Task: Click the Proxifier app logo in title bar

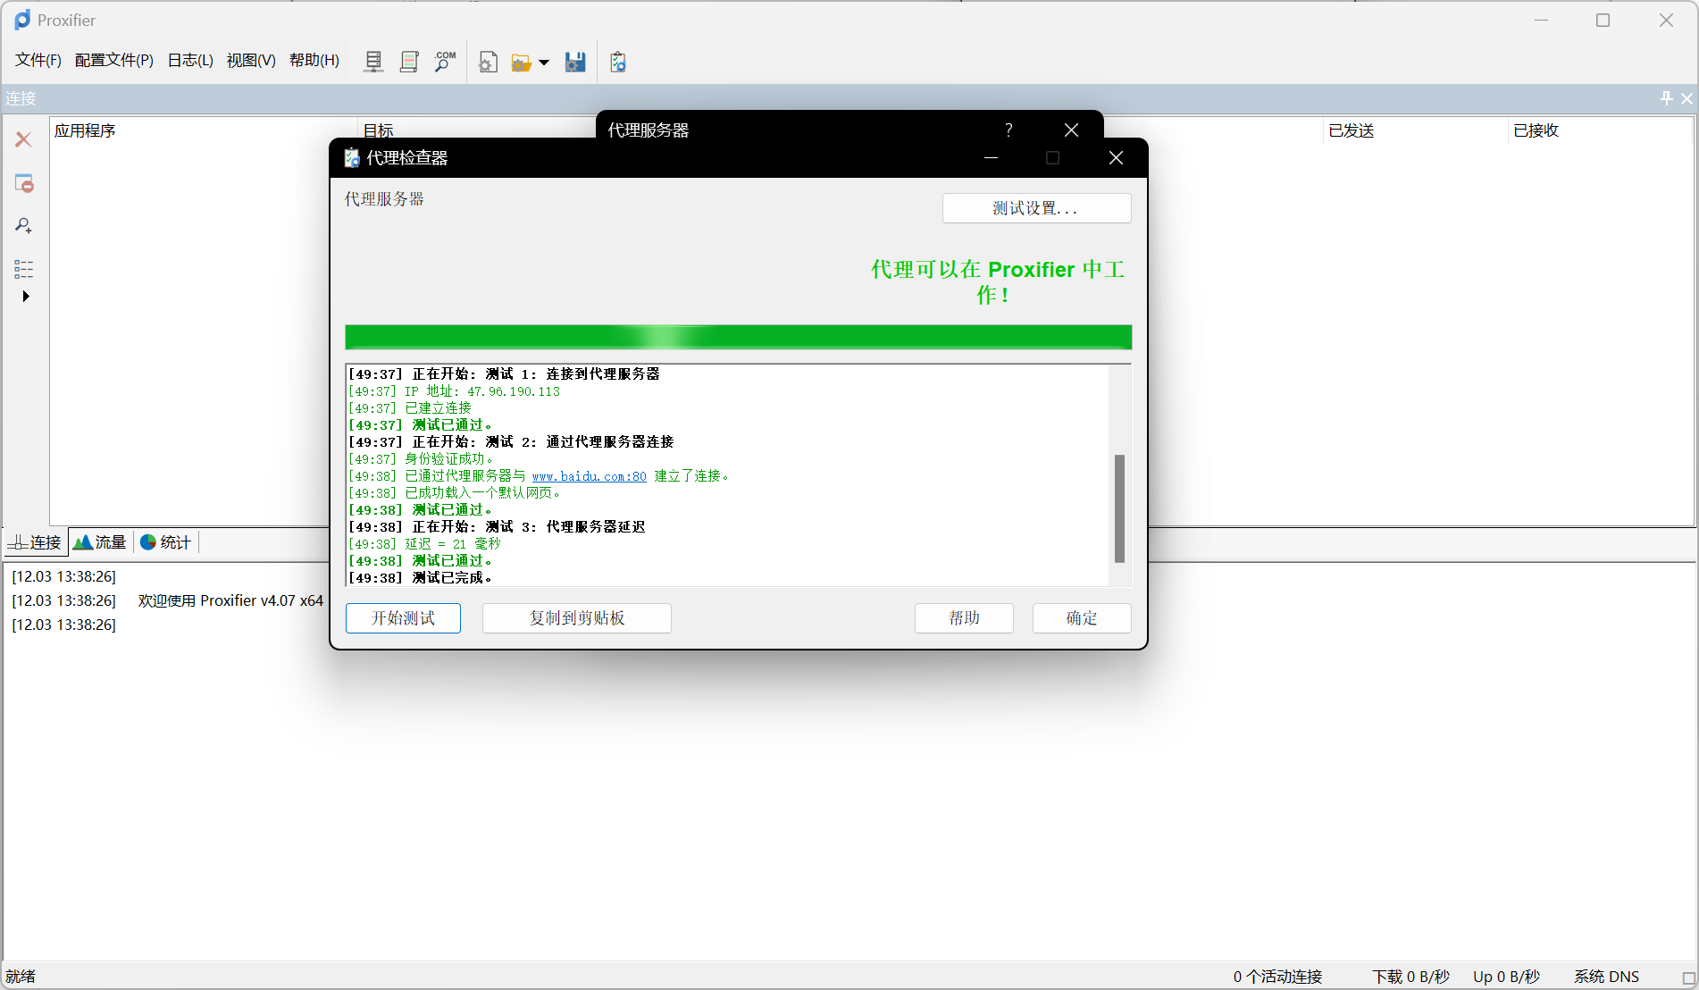Action: 22,20
